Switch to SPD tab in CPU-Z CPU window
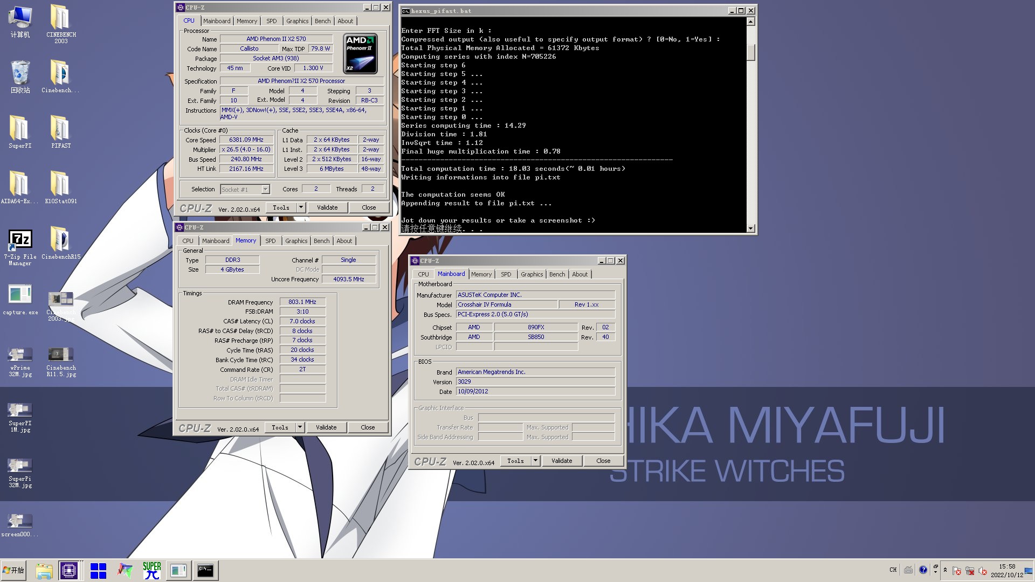1035x582 pixels. coord(272,21)
